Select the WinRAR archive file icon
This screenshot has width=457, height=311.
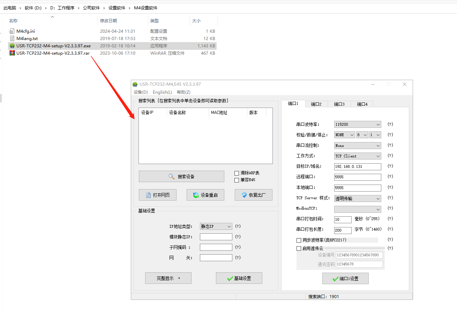(x=12, y=53)
